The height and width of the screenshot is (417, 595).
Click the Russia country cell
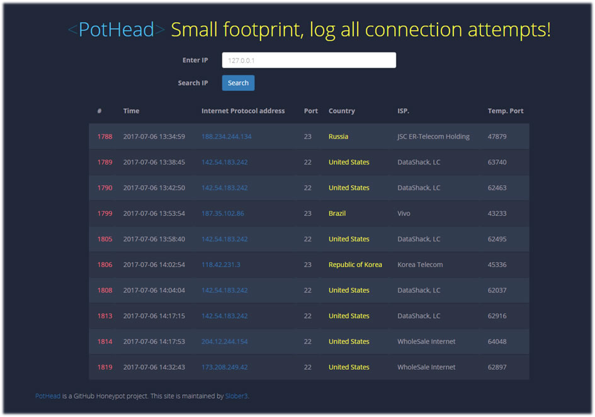338,136
